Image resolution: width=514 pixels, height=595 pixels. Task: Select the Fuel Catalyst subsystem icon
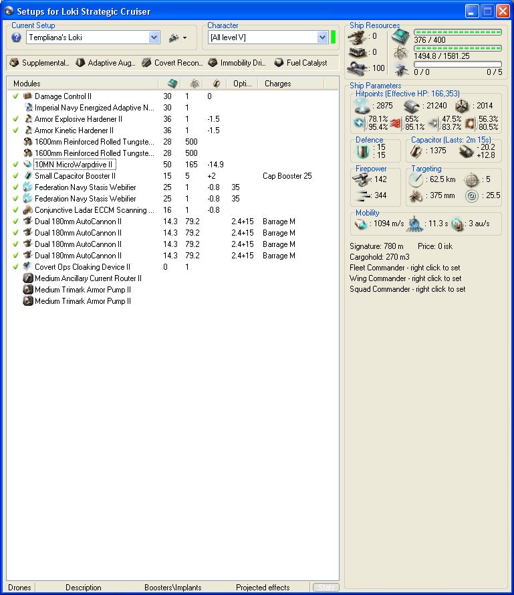[279, 63]
